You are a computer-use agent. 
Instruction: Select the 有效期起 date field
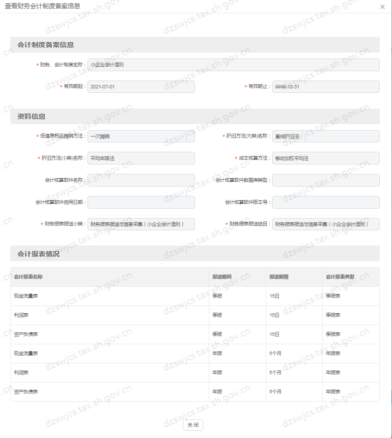point(141,87)
